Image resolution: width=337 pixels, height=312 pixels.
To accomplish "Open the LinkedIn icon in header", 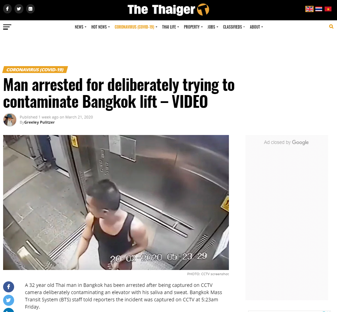I will click(30, 9).
